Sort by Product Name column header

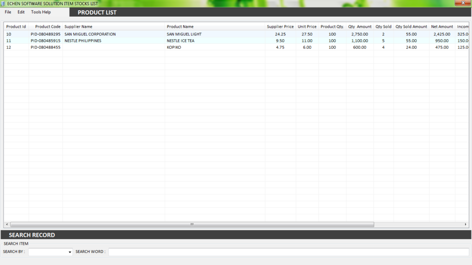(215, 26)
